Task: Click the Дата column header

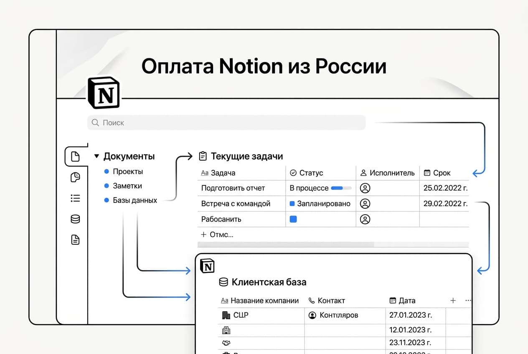Action: pos(407,301)
